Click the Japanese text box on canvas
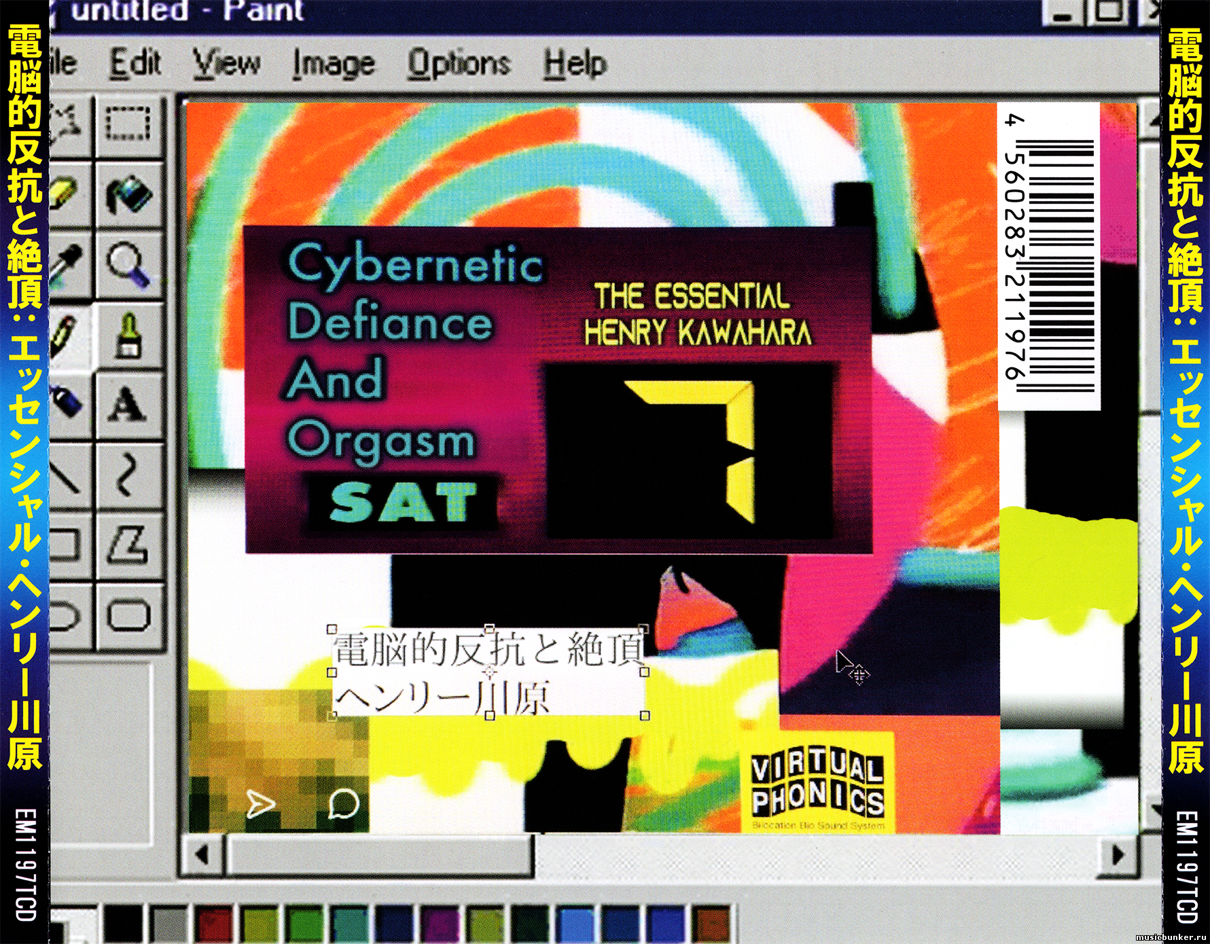 (x=488, y=672)
